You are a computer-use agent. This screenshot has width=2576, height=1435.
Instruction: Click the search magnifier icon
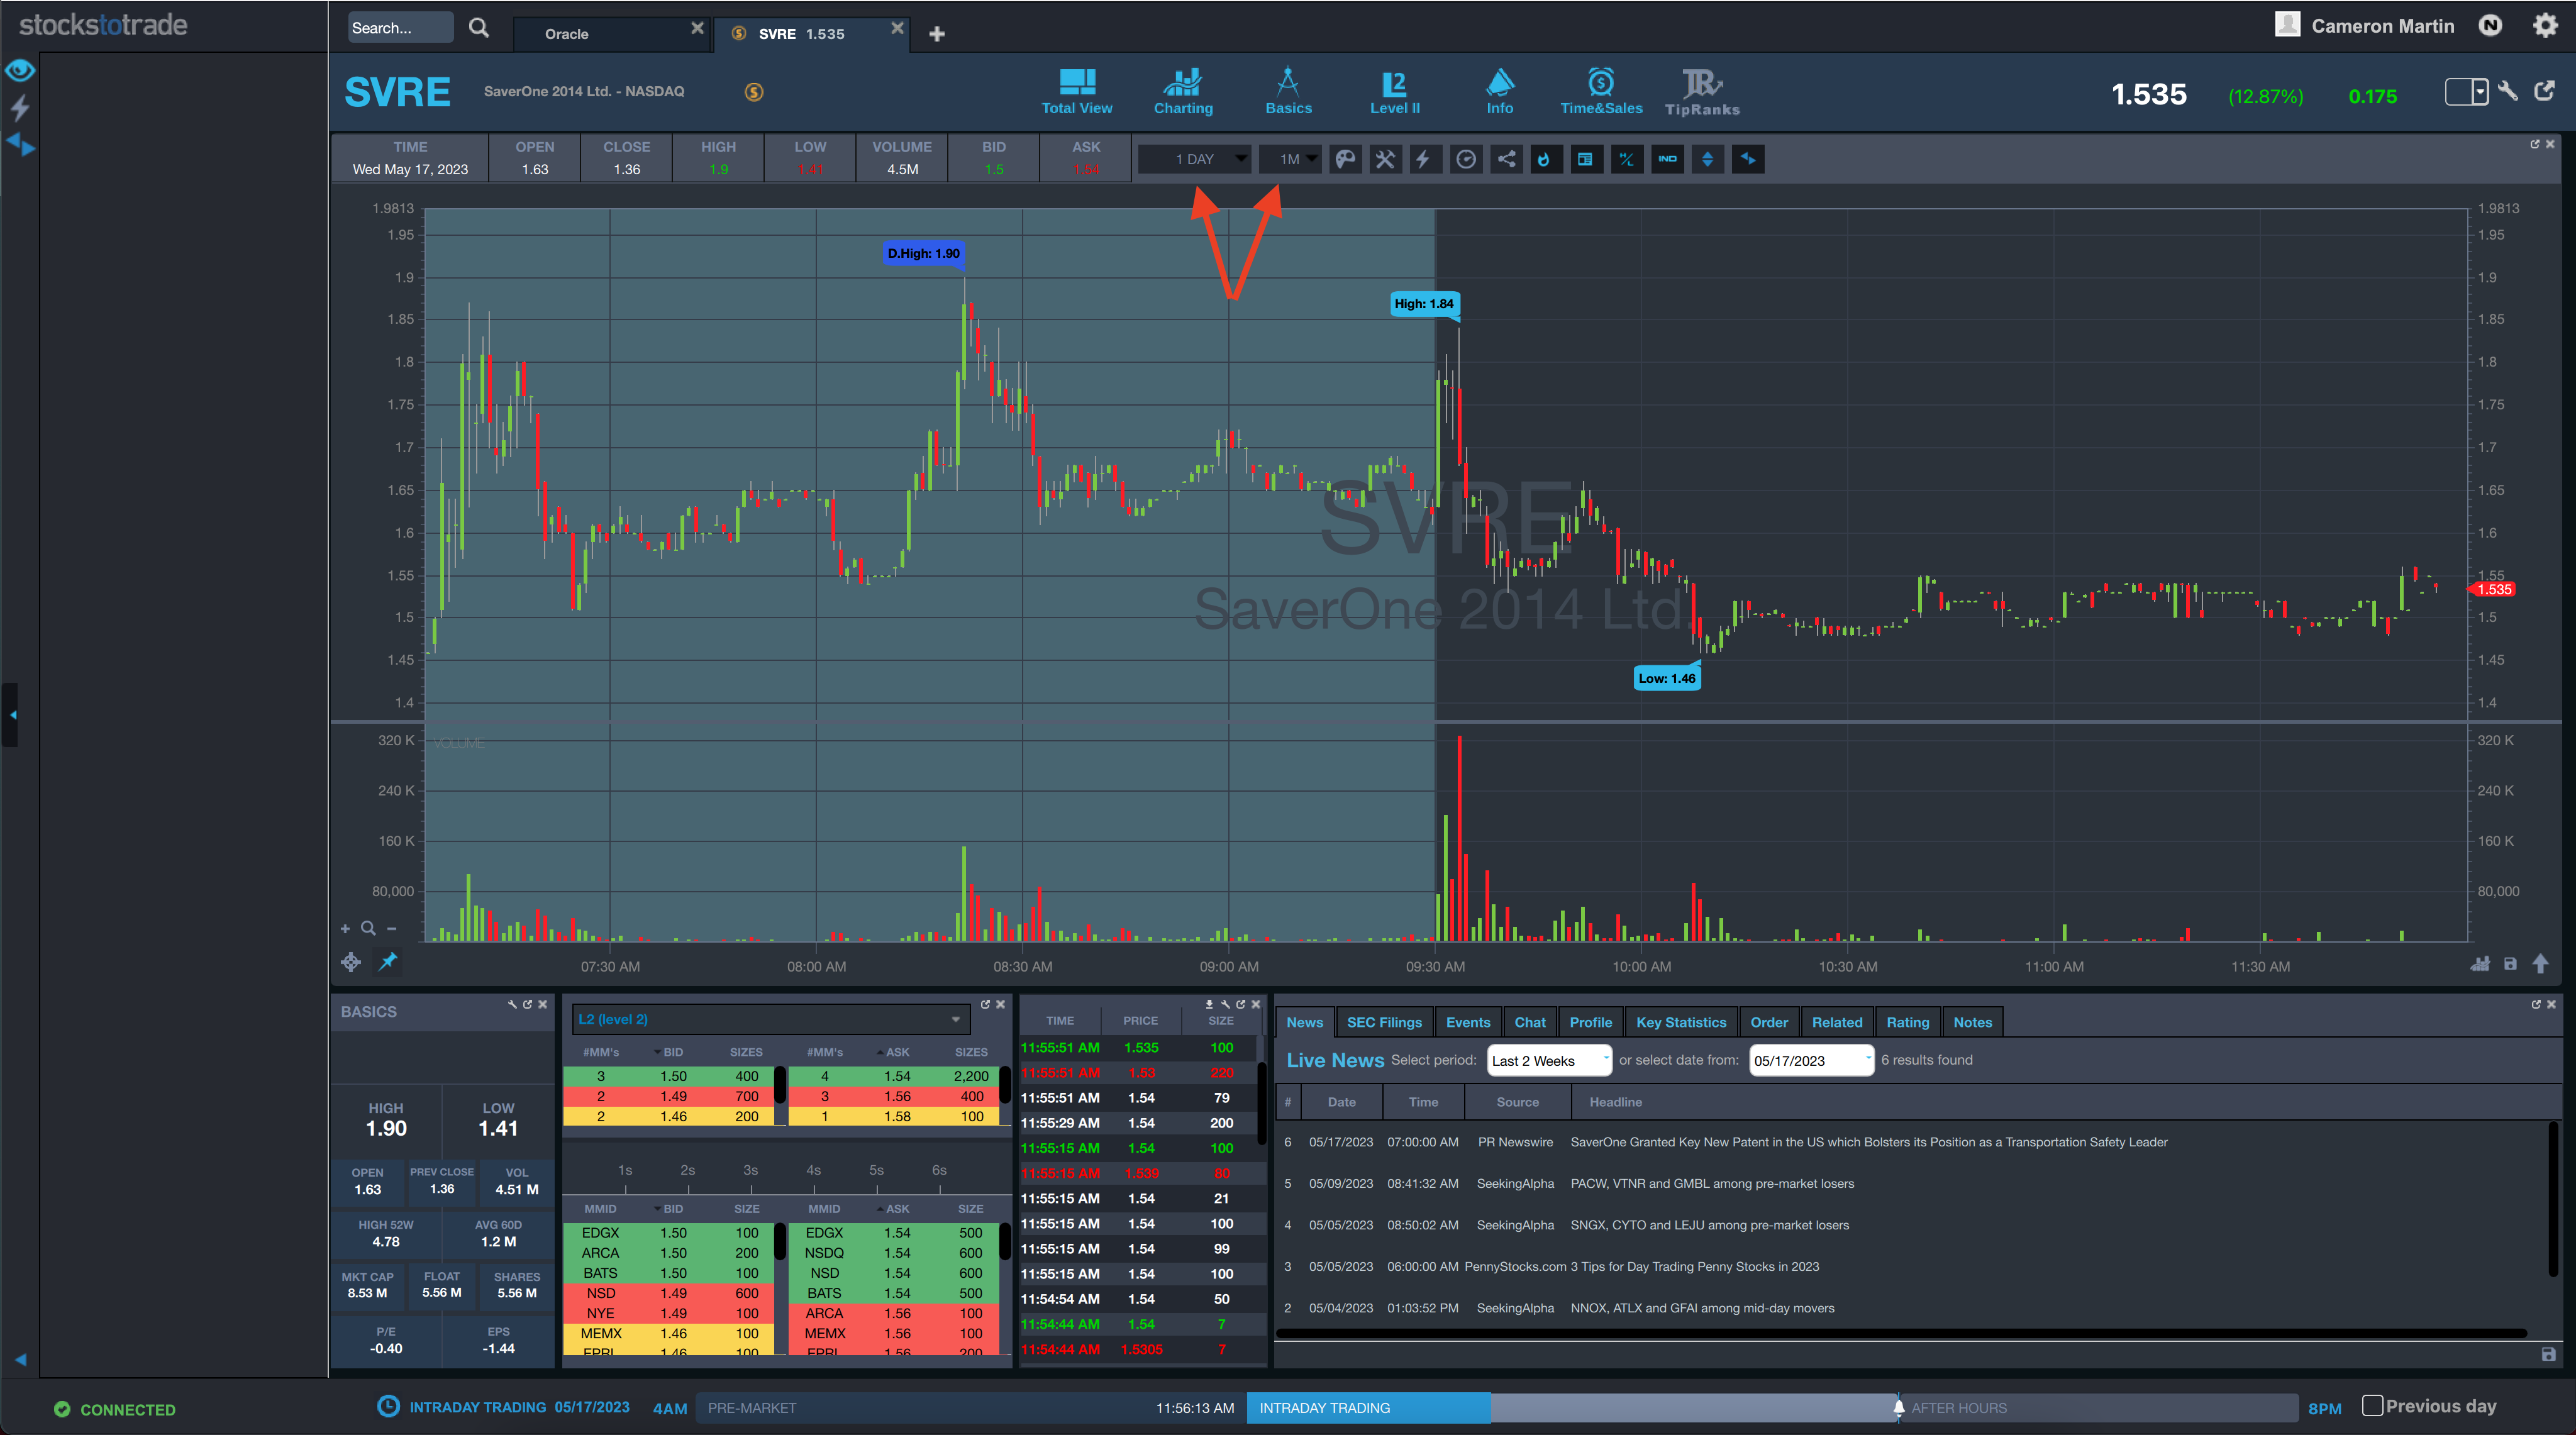(x=479, y=28)
